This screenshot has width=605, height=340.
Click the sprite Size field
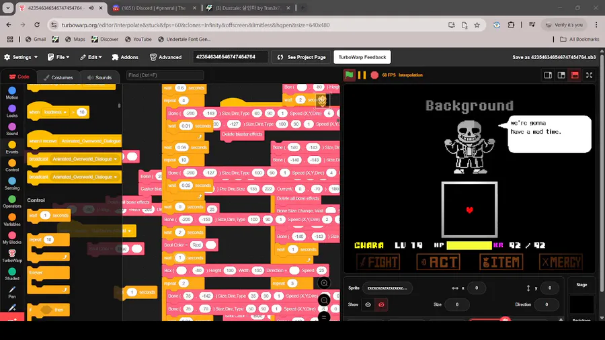457,304
